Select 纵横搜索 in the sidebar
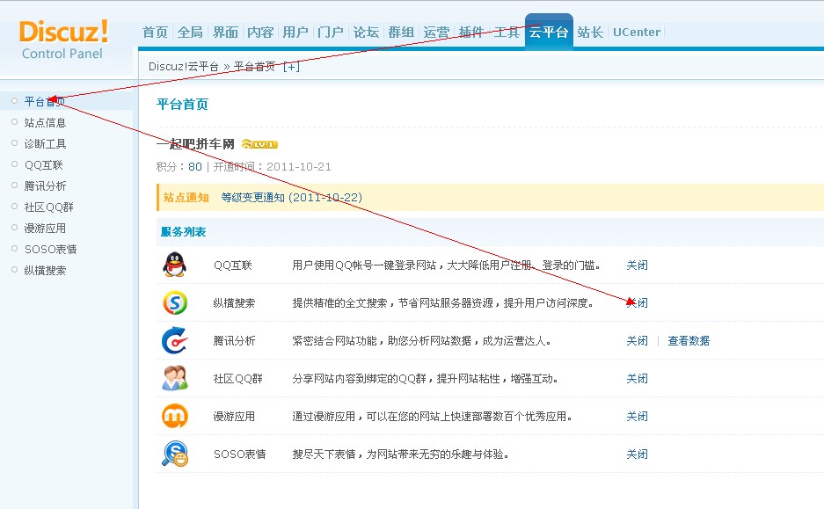 coord(45,271)
